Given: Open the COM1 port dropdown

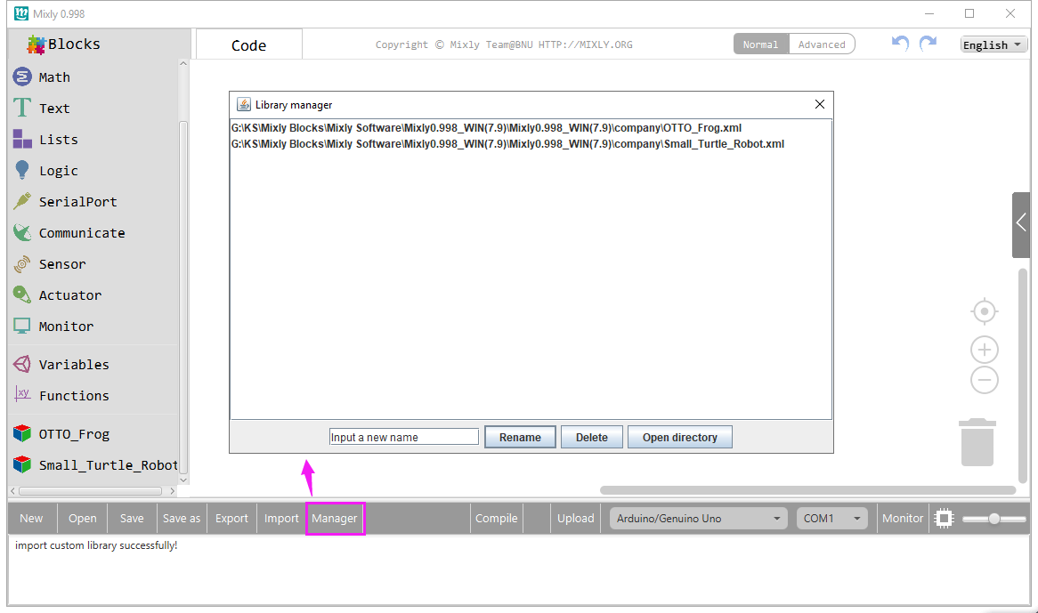Looking at the screenshot, I should pos(832,519).
